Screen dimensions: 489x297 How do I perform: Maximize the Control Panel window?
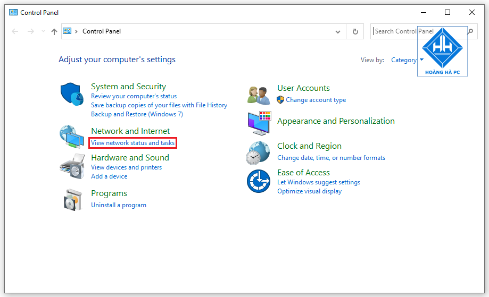coord(447,12)
